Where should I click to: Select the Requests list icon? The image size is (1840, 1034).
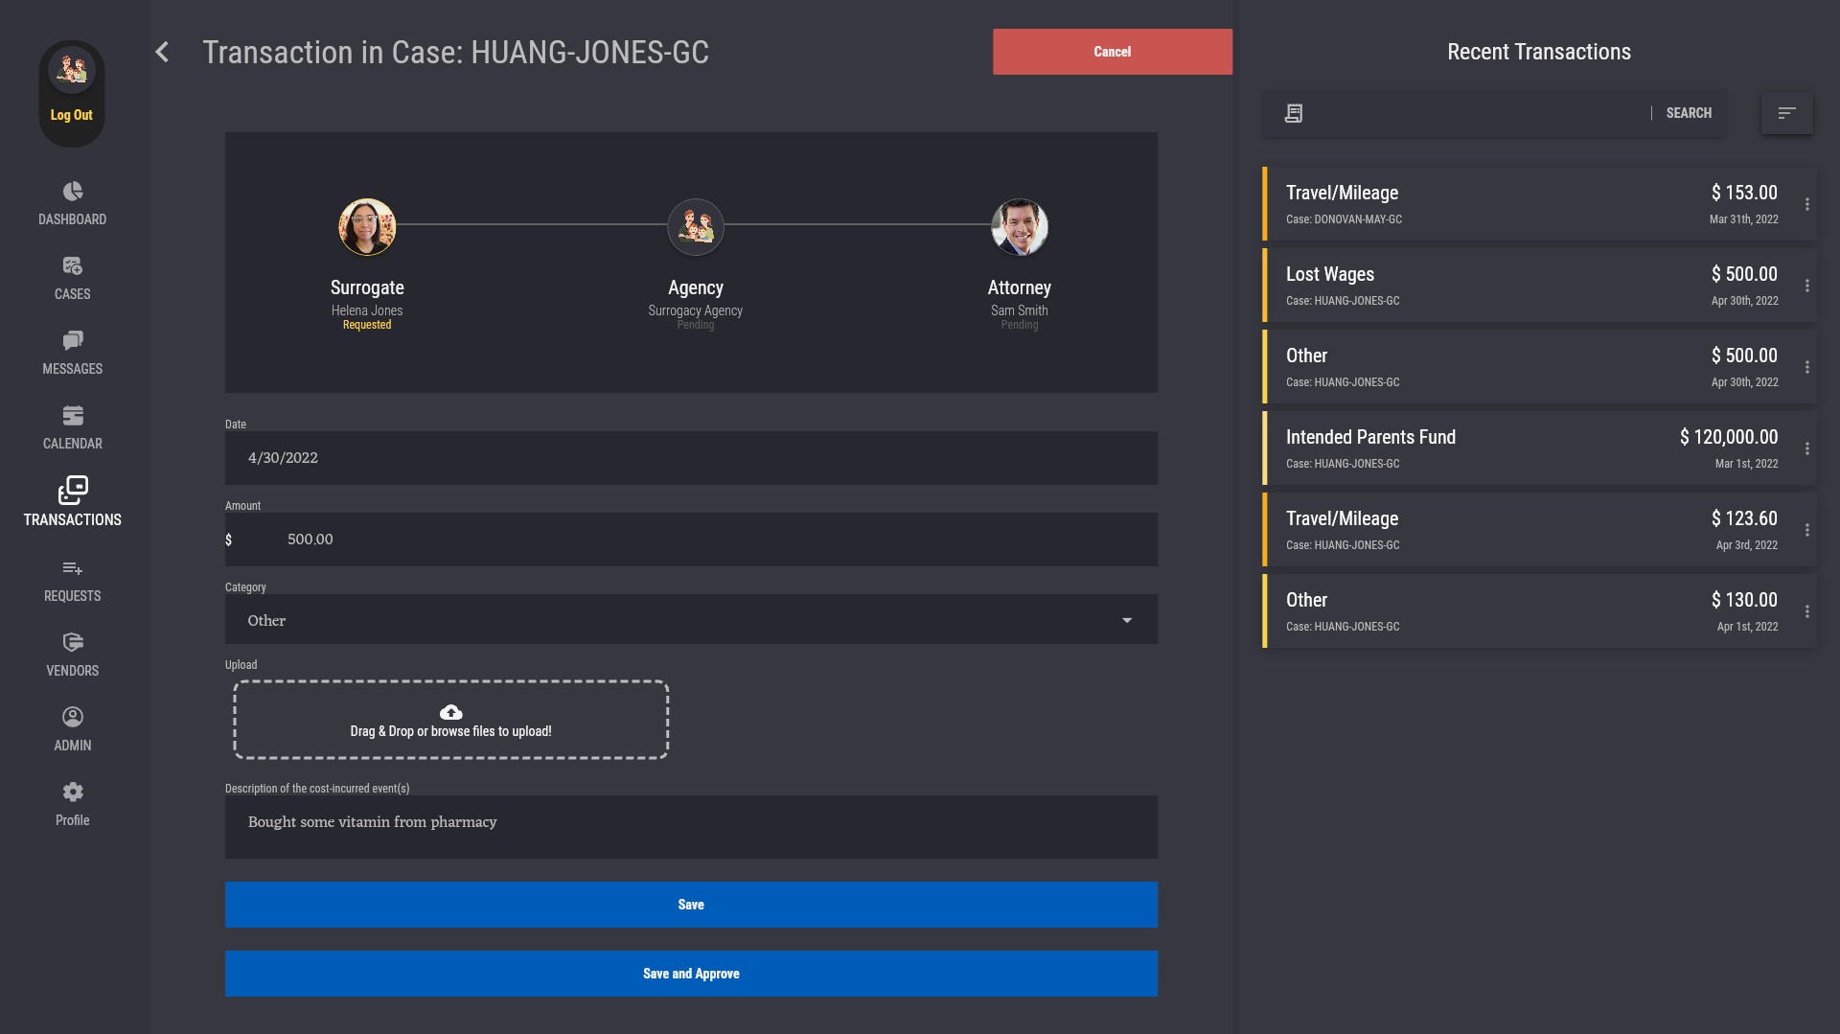coord(73,568)
